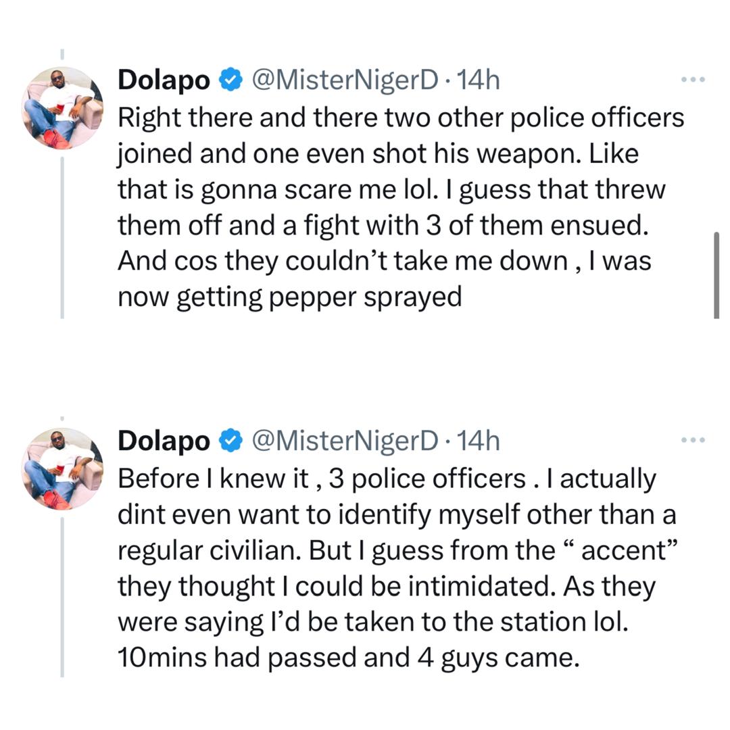Open @MisterNigerD handle in the top tweet

[345, 80]
